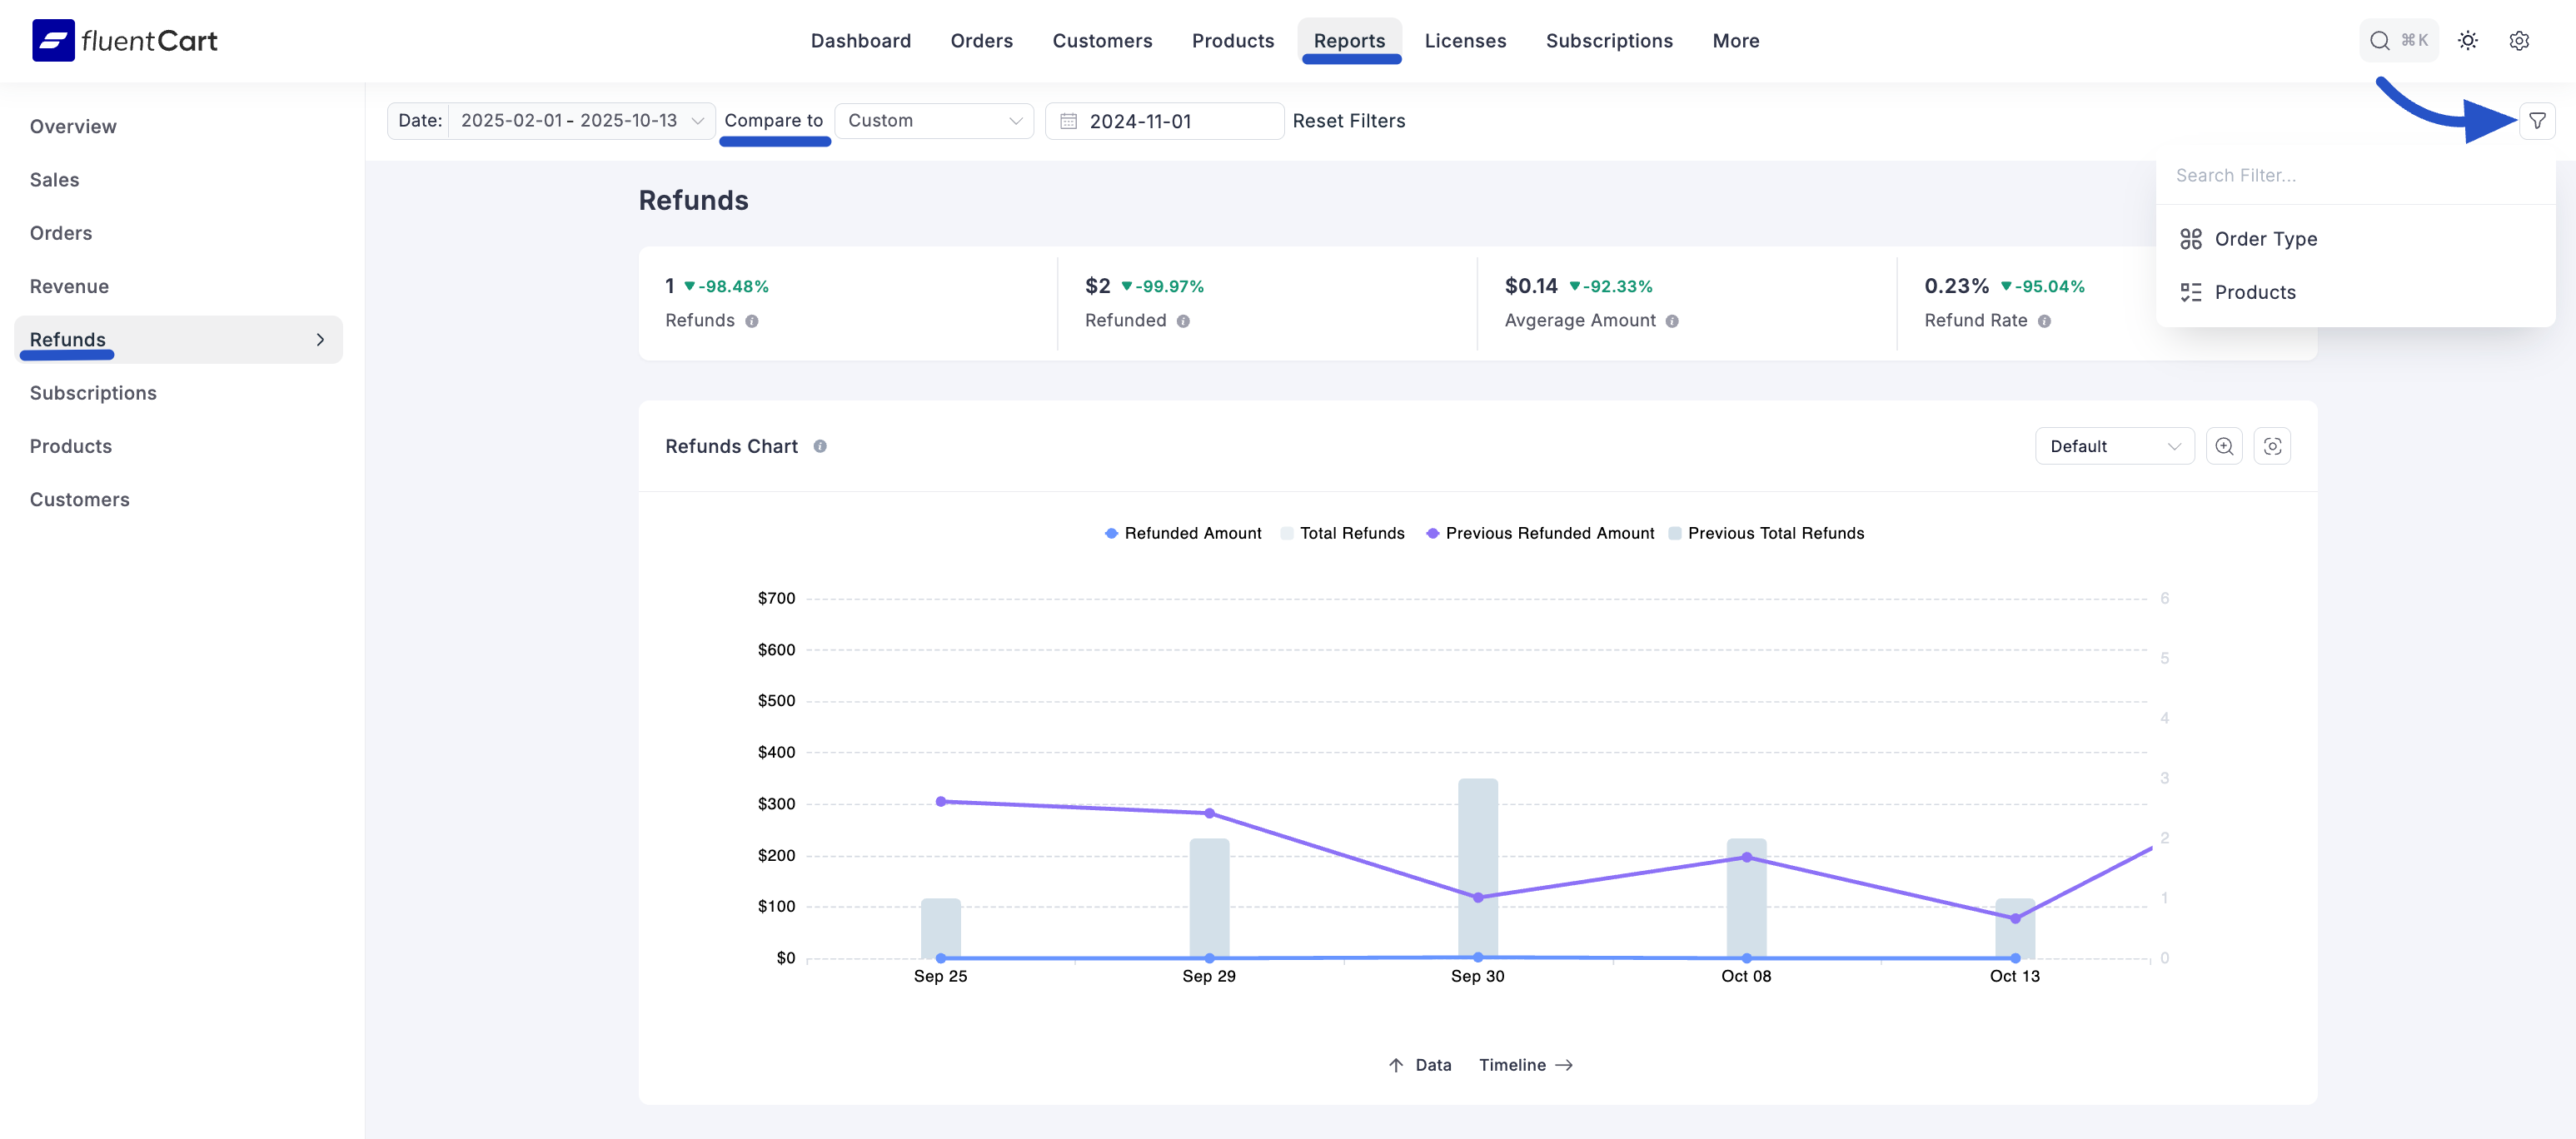Image resolution: width=2576 pixels, height=1139 pixels.
Task: Toggle the light/dark theme sun icon
Action: 2468,40
